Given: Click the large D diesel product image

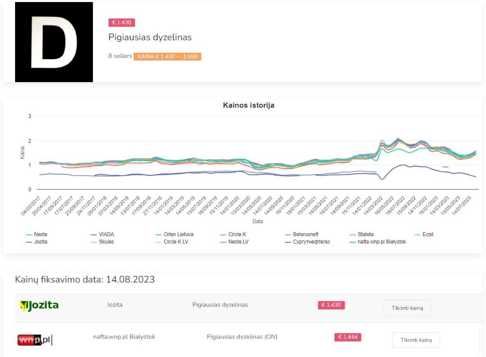Looking at the screenshot, I should pyautogui.click(x=54, y=42).
